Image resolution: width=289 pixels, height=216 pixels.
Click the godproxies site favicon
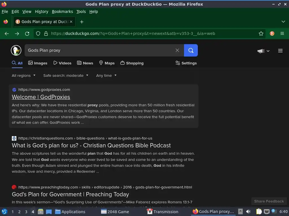(14, 90)
